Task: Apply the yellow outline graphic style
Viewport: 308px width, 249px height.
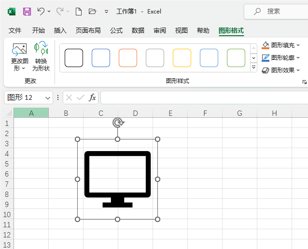Action: click(182, 58)
